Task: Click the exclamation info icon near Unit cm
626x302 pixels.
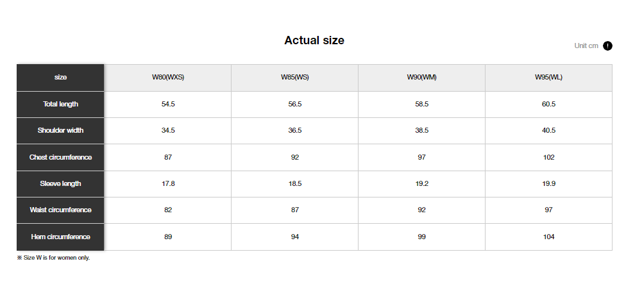Action: pos(607,46)
